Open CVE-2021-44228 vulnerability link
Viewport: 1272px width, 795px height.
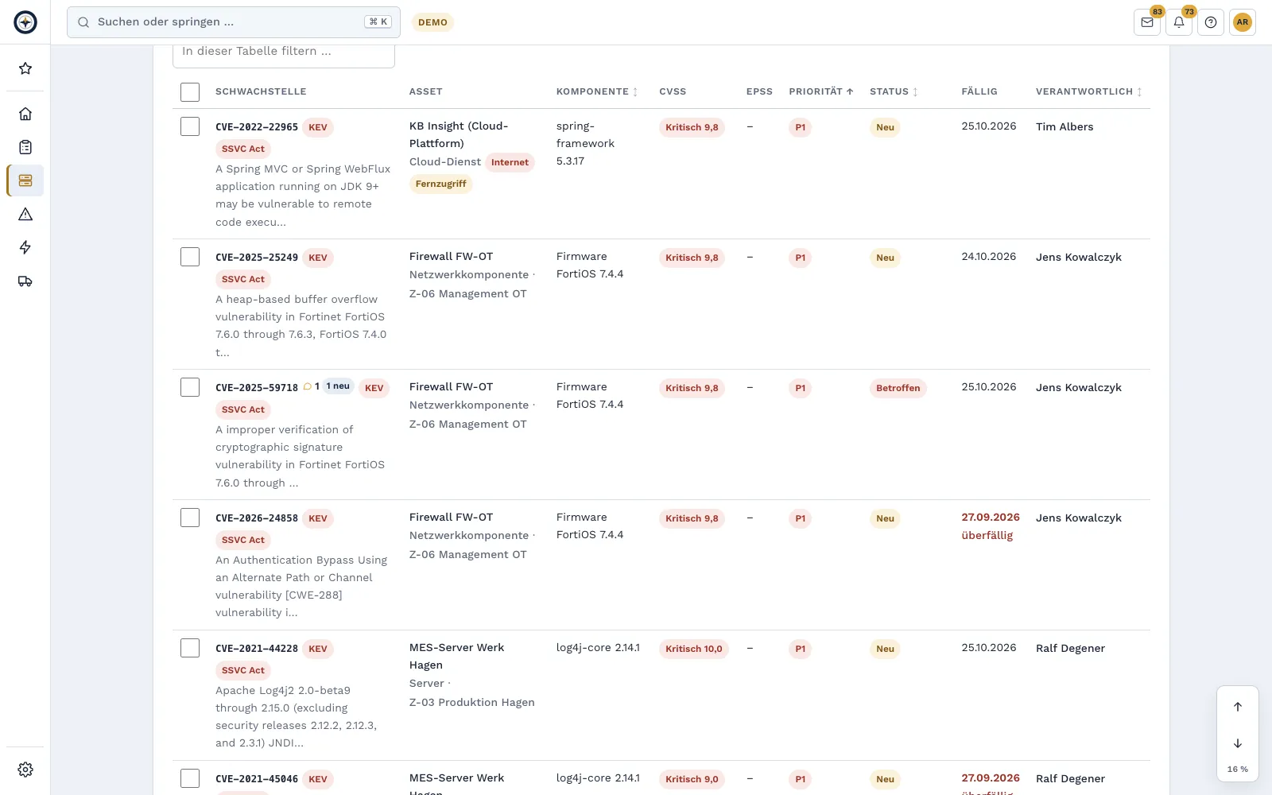[257, 649]
